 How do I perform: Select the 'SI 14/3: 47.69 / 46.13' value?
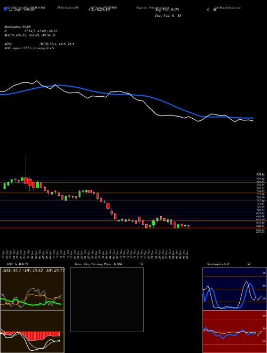pos(41,31)
